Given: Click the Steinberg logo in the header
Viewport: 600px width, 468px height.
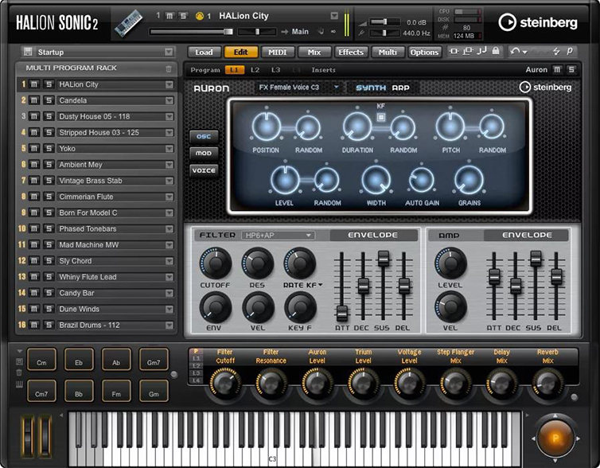Looking at the screenshot, I should (540, 21).
